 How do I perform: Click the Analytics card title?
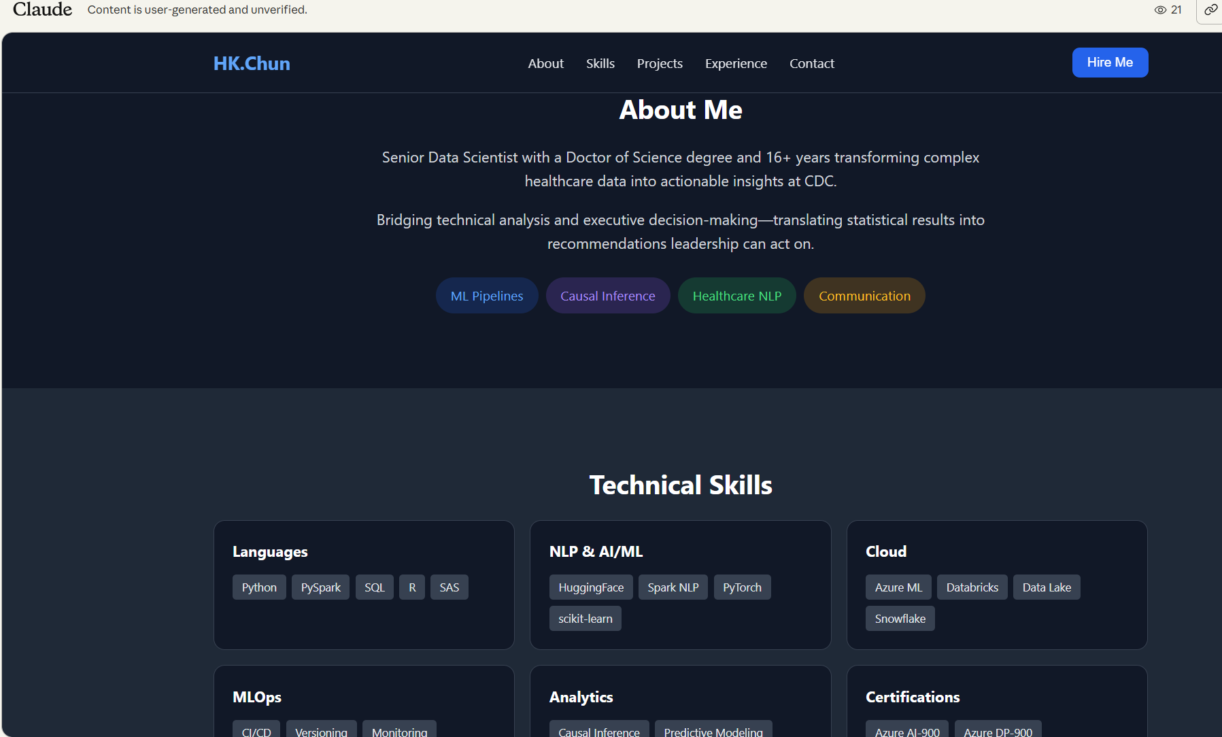581,697
